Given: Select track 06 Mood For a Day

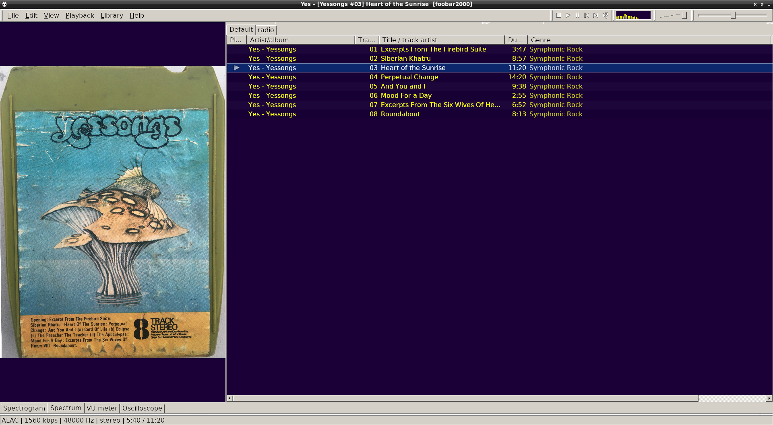Looking at the screenshot, I should 499,95.
